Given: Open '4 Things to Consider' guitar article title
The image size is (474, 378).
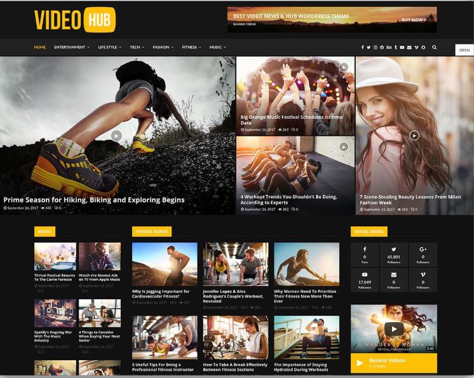Looking at the screenshot, I should coord(99,336).
